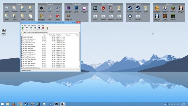Select the padlock icon in the Steam group
This screenshot has width=188, height=106.
point(130,17)
